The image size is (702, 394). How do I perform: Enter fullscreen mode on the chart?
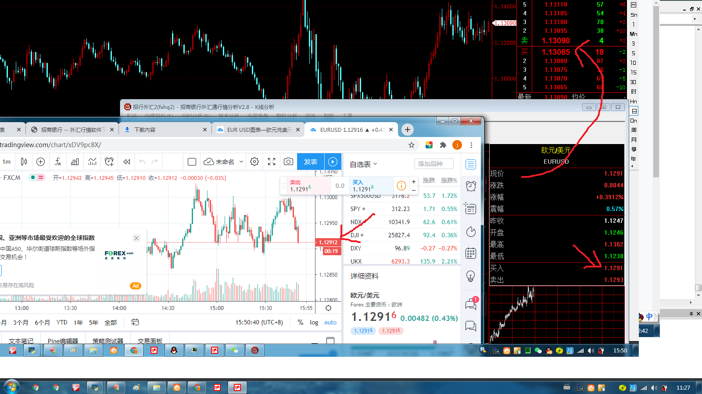272,162
